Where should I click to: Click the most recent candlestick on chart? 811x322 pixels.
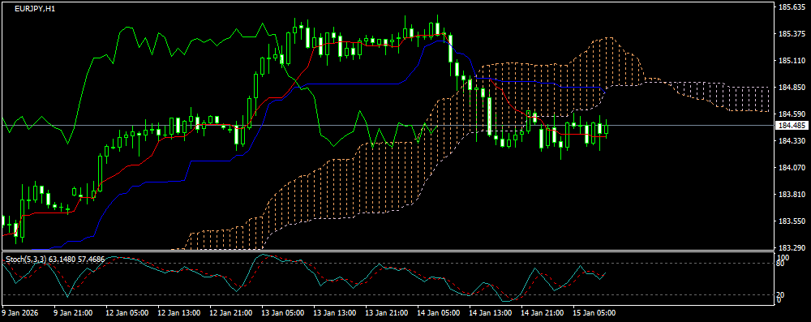(x=606, y=128)
